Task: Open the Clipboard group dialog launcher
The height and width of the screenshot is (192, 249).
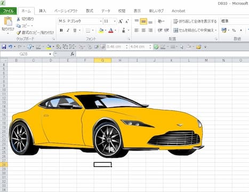Action: pyautogui.click(x=53, y=39)
